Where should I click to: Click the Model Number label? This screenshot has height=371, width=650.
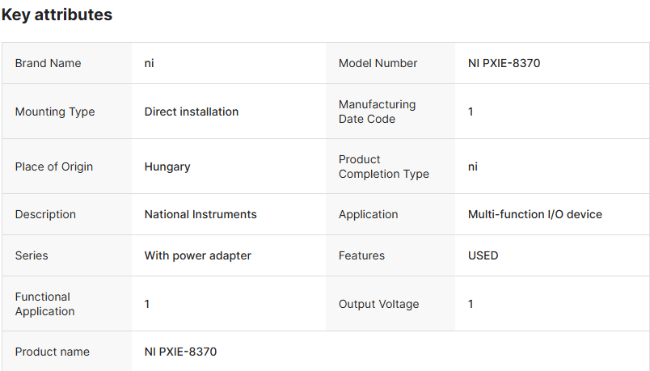(x=378, y=63)
